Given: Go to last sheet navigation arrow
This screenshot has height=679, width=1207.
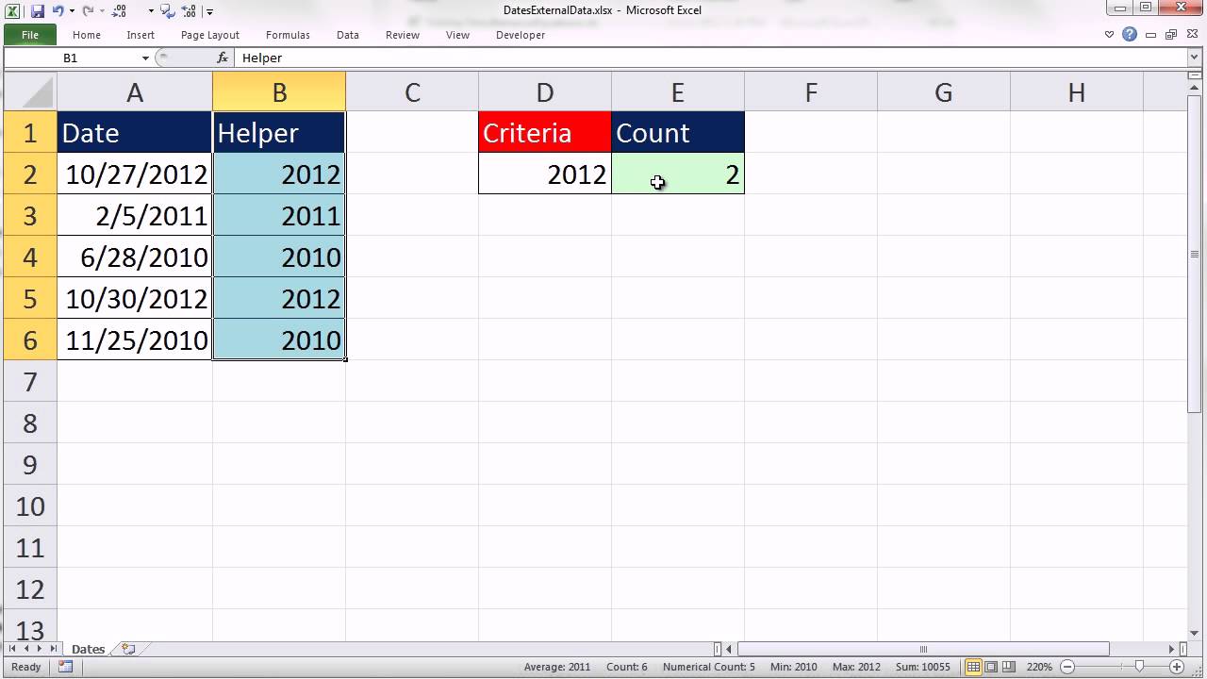Looking at the screenshot, I should pyautogui.click(x=52, y=649).
